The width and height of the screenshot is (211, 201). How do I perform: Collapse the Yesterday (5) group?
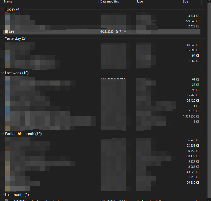click(3, 38)
